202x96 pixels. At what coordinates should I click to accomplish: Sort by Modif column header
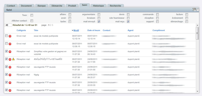point(76,30)
